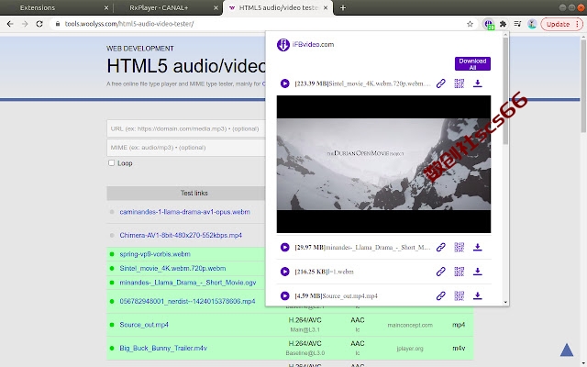Open Chimera-AV1-8bit-480x270-552kbps.mp4 test link

pos(181,235)
